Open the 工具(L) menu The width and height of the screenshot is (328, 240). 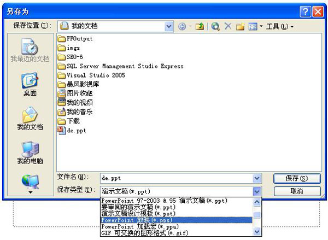[x=280, y=27]
